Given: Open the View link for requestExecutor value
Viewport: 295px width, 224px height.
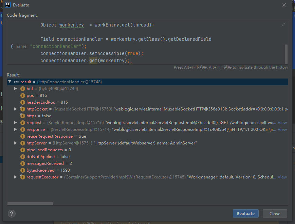Looking at the screenshot, I should [282, 177].
